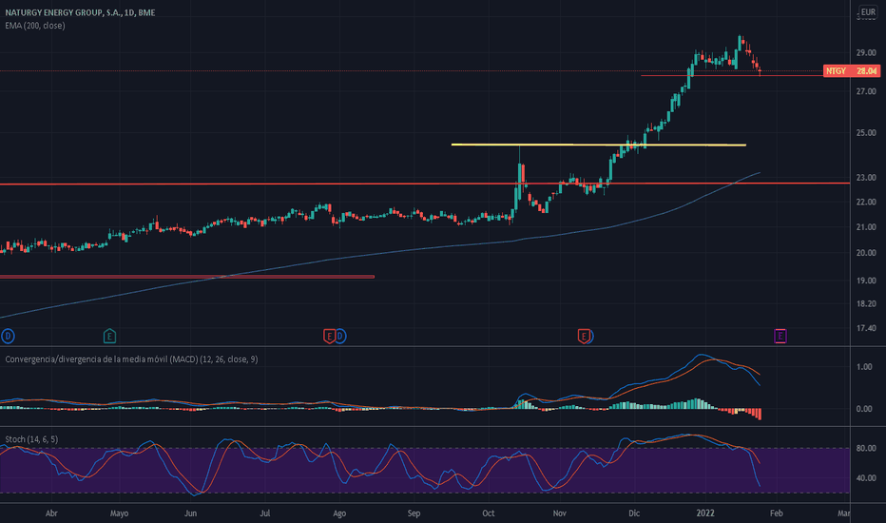
Task: Click the NTGY 28.04 price label
Action: pos(852,70)
